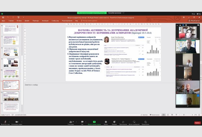
Task: Start slideshow from beginning icon in quick access toolbar
Action: [19, 17]
